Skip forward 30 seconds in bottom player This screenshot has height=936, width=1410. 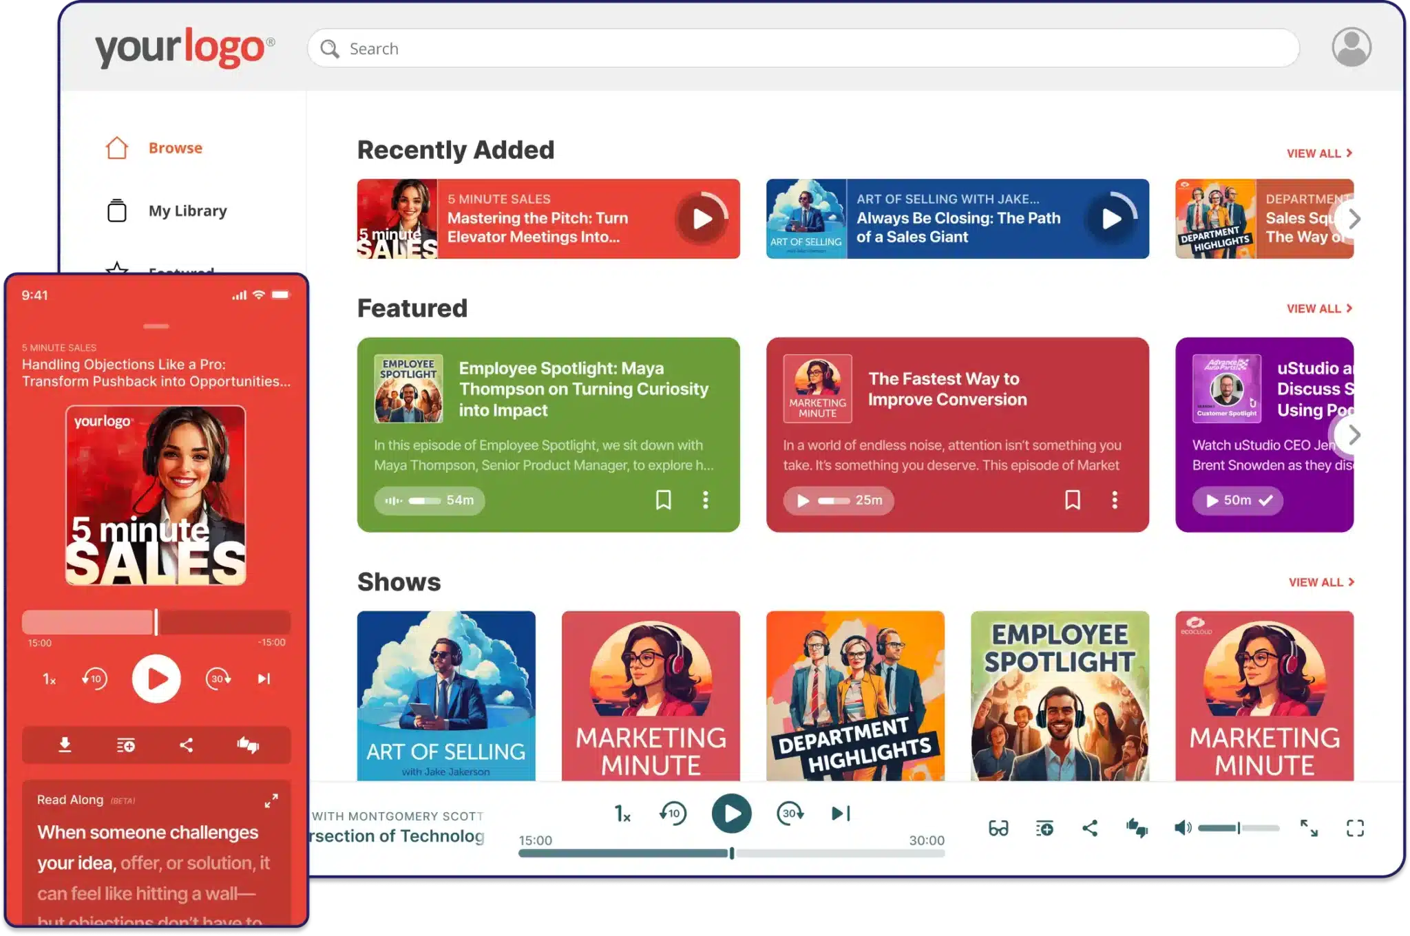click(x=790, y=813)
